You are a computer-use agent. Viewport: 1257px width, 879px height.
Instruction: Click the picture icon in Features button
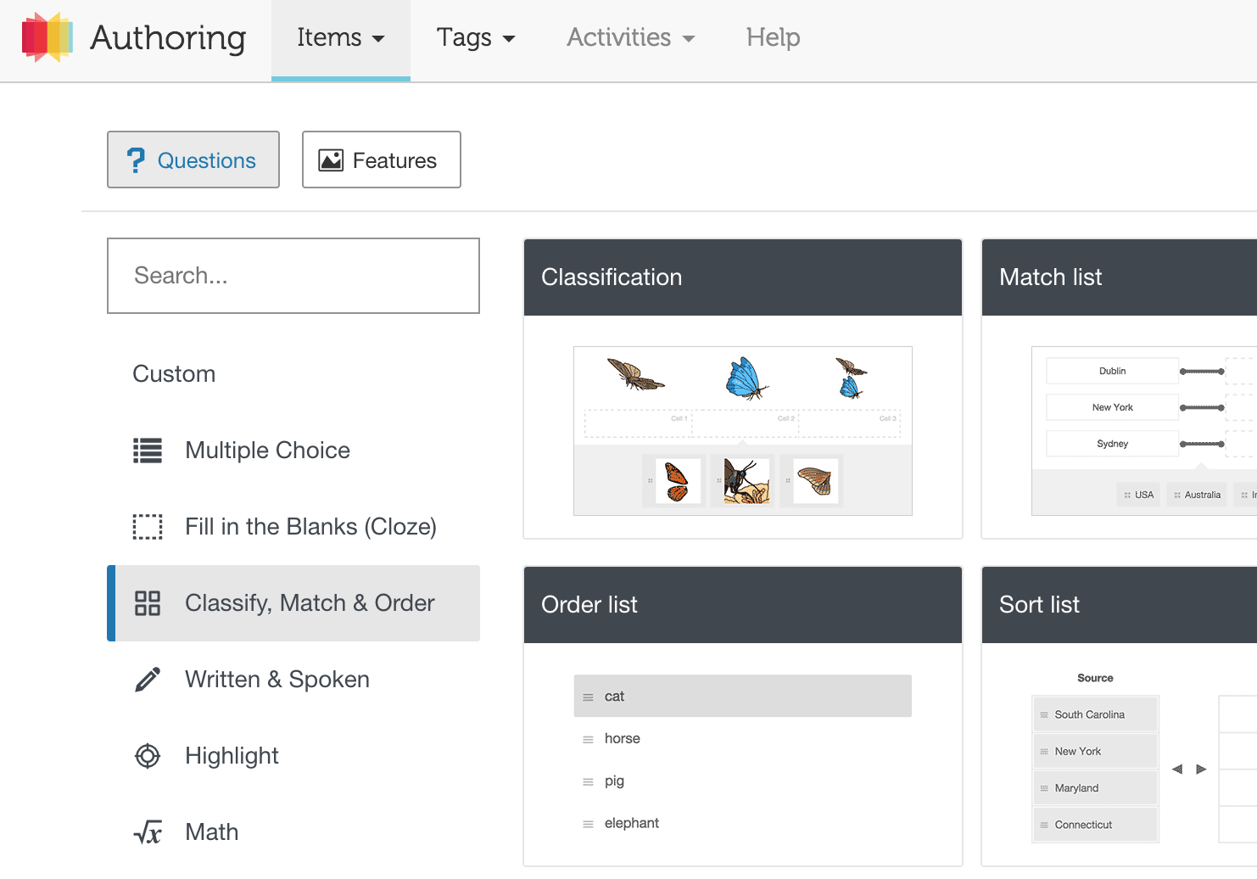coord(331,160)
